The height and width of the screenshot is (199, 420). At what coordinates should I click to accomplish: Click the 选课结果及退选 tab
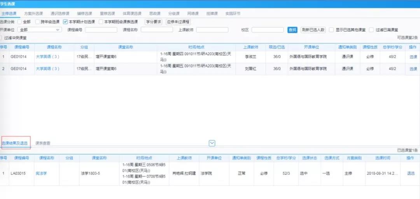point(15,143)
